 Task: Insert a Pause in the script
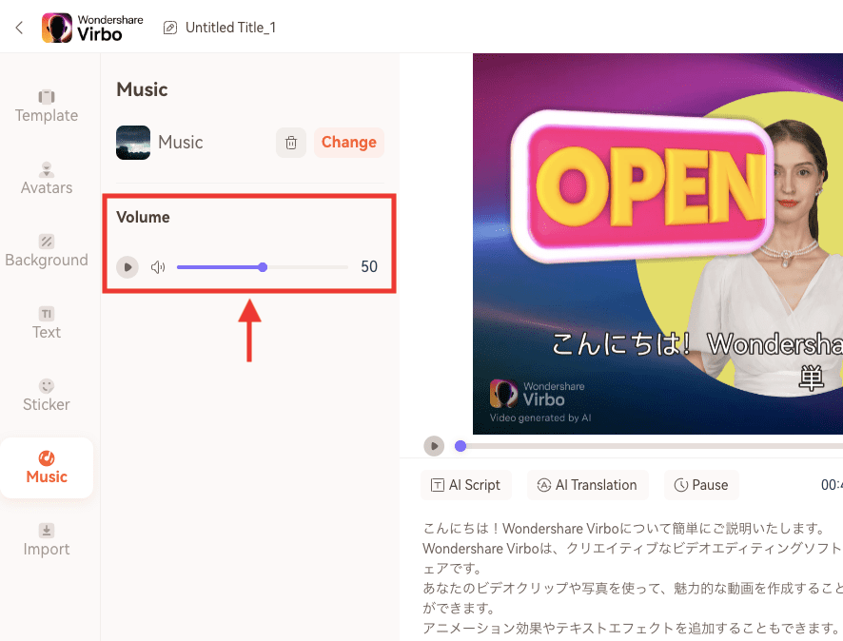pos(701,485)
